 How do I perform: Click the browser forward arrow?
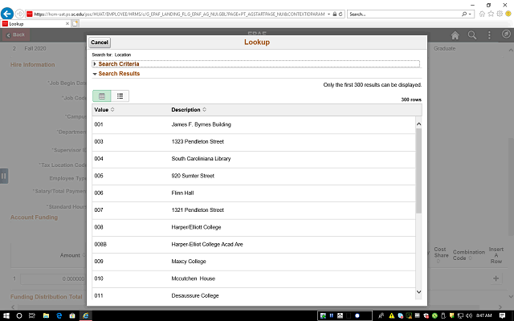tap(19, 14)
